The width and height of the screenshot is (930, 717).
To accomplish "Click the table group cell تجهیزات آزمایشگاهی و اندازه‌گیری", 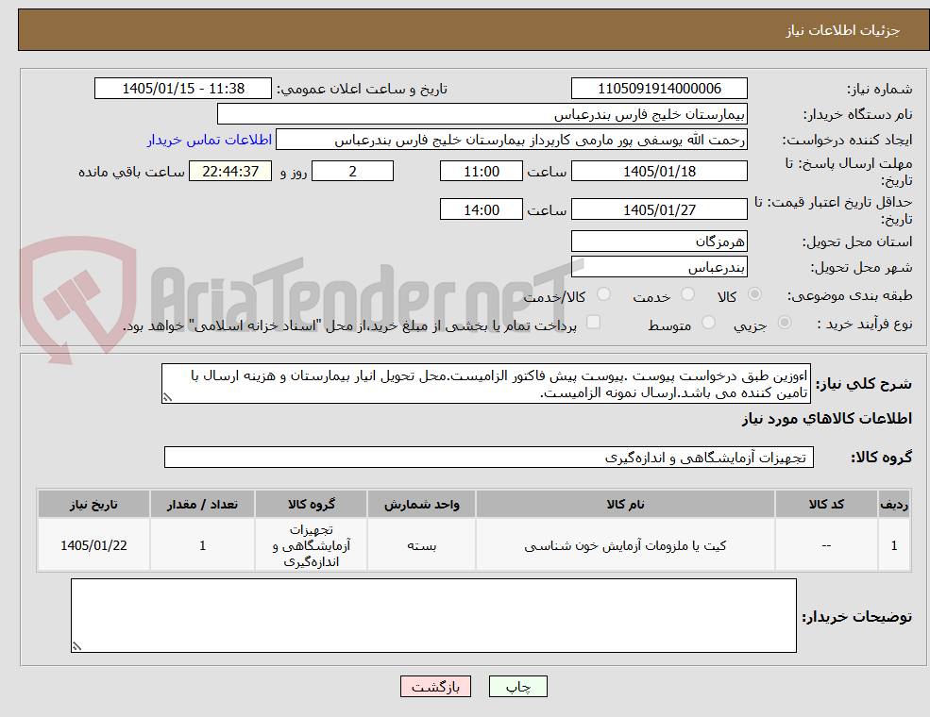I will [x=312, y=545].
